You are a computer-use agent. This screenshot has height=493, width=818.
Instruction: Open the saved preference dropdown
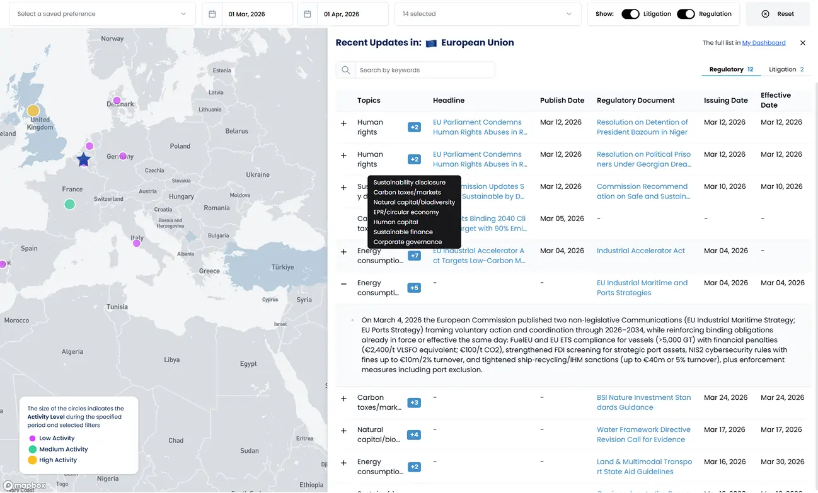click(x=102, y=14)
